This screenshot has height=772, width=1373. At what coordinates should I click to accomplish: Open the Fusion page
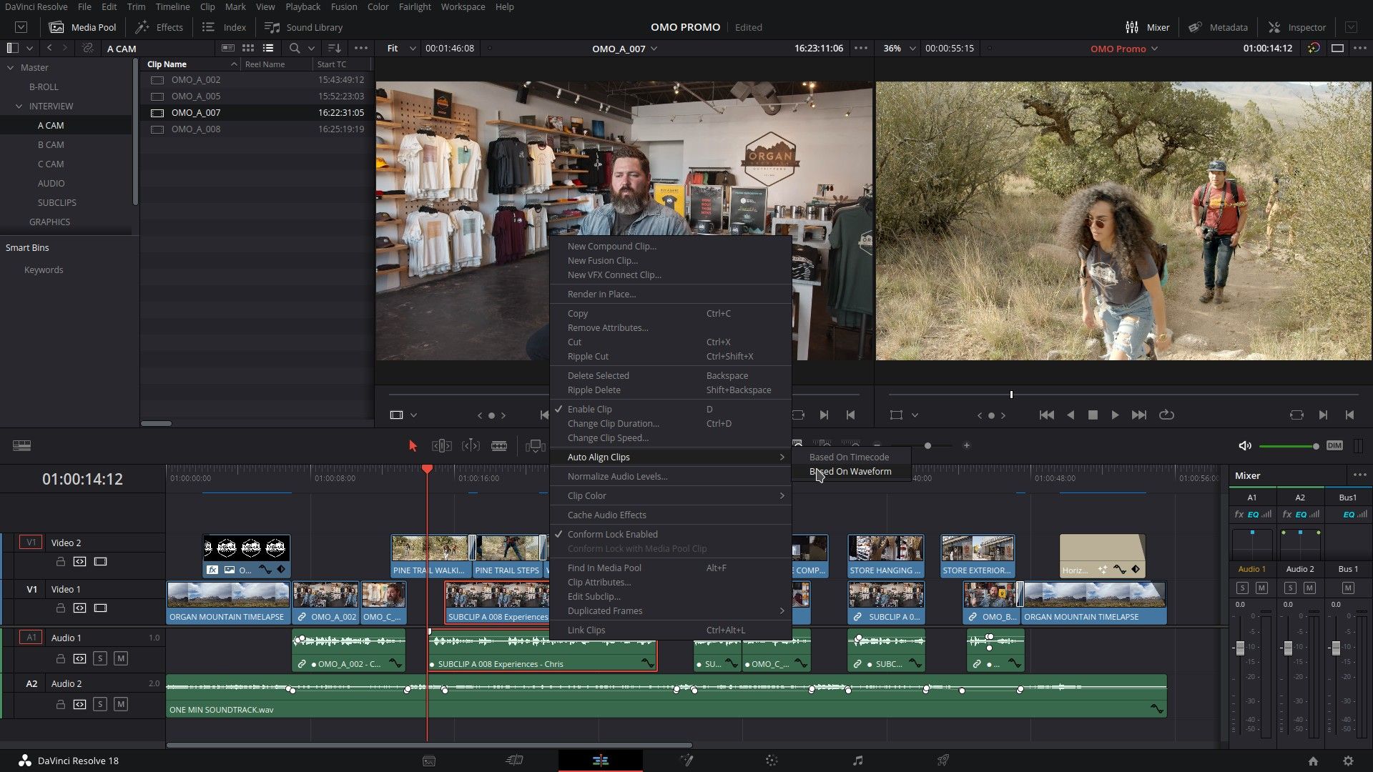coord(686,760)
